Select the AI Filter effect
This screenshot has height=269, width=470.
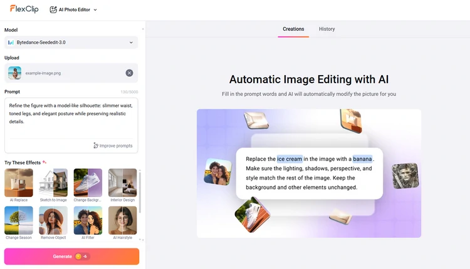click(x=88, y=223)
